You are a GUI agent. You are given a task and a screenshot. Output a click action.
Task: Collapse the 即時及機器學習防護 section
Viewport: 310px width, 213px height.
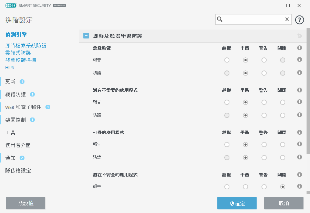point(86,36)
